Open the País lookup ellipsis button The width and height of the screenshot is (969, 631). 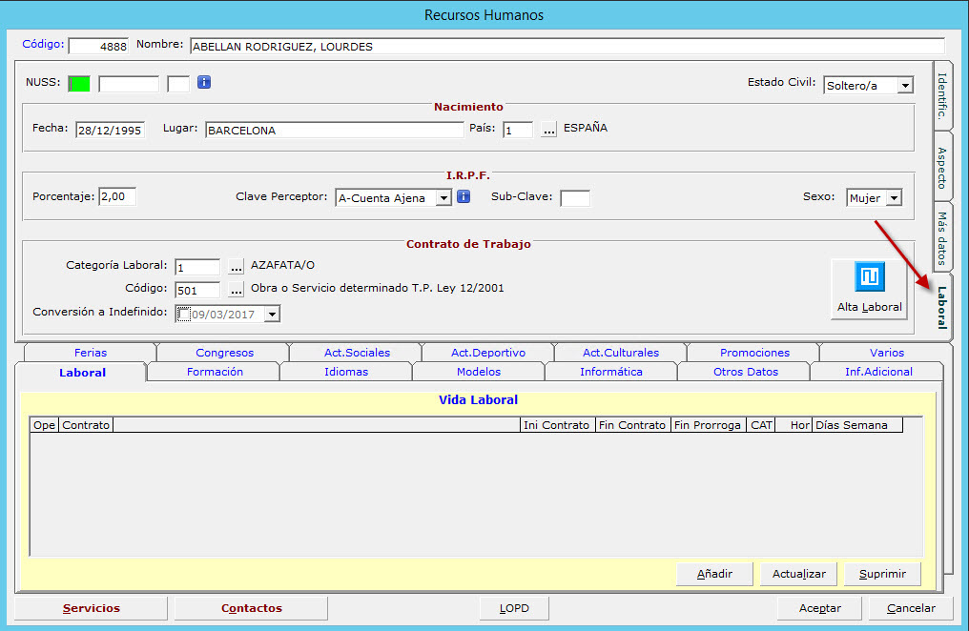(x=548, y=130)
